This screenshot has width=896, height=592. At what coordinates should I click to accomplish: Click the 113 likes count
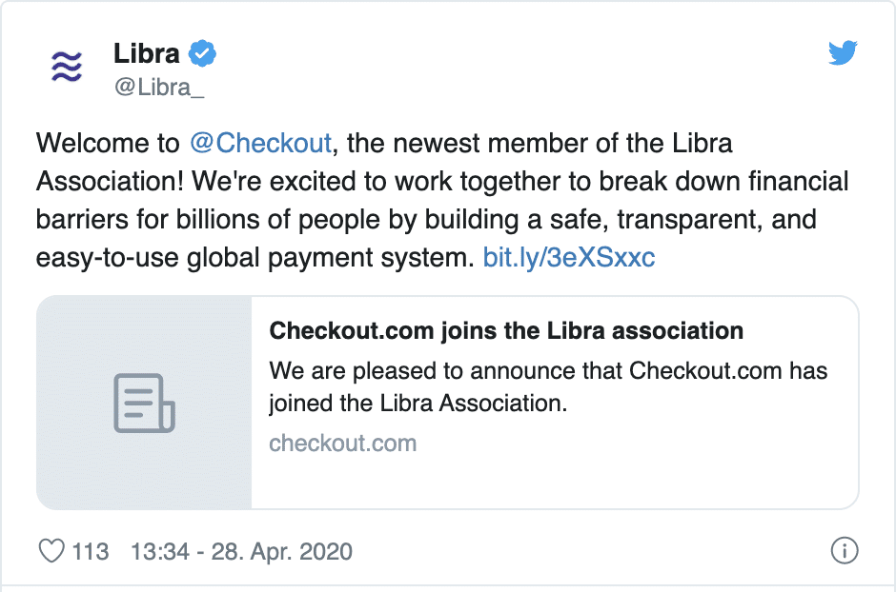[x=91, y=551]
